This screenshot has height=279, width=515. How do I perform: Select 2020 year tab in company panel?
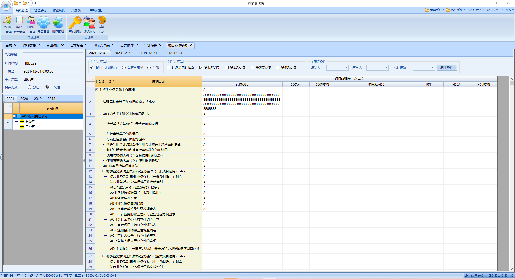(24, 99)
